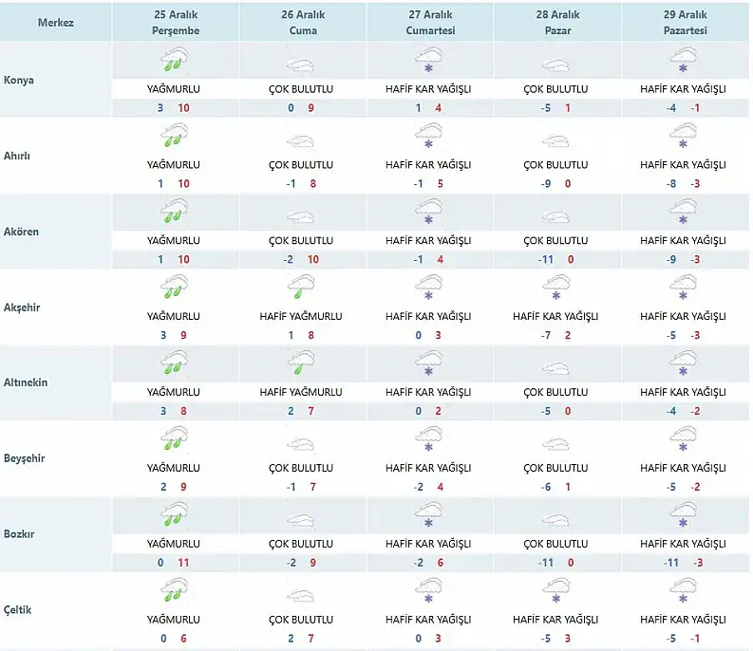
Task: Click Konya's snow icon for 29 Aralık
Action: pos(682,63)
